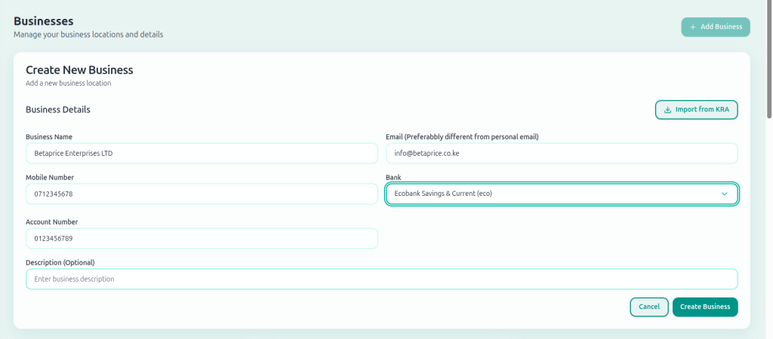This screenshot has height=339, width=773.
Task: Click the 'Add a new business location' subtitle
Action: point(68,83)
